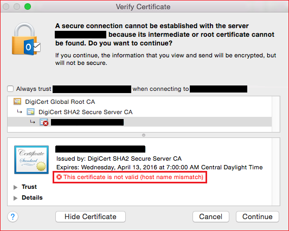The height and width of the screenshot is (231, 289).
Task: Enable the Always trust checkbox
Action: (x=10, y=89)
